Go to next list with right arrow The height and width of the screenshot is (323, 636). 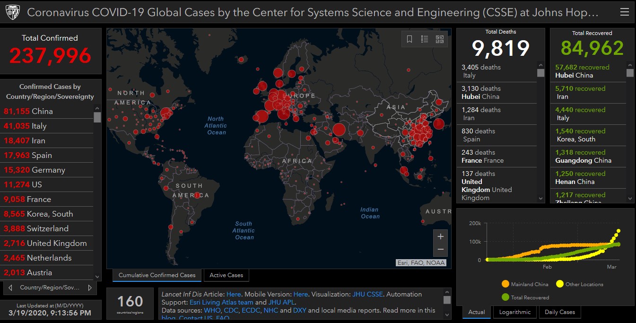click(x=90, y=288)
